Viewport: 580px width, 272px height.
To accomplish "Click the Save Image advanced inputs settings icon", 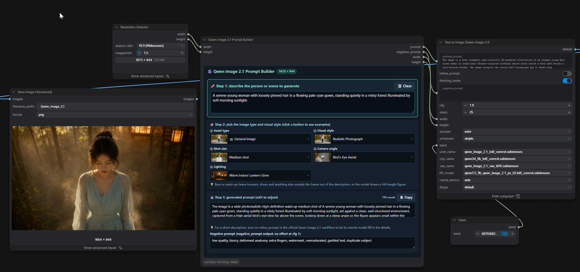I will (120, 248).
